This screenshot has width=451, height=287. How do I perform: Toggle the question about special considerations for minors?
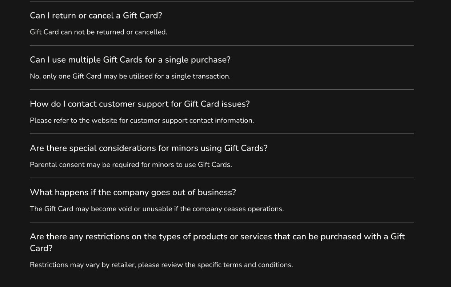149,148
